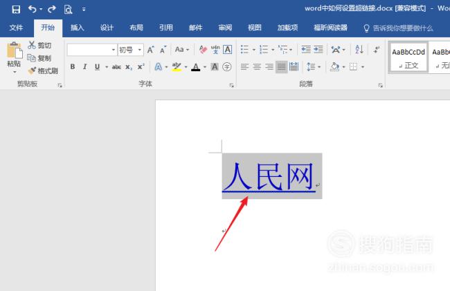
Task: Center align the text
Action: [257, 67]
